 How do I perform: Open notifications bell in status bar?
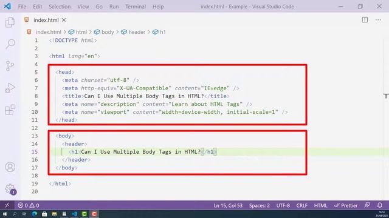(379, 205)
